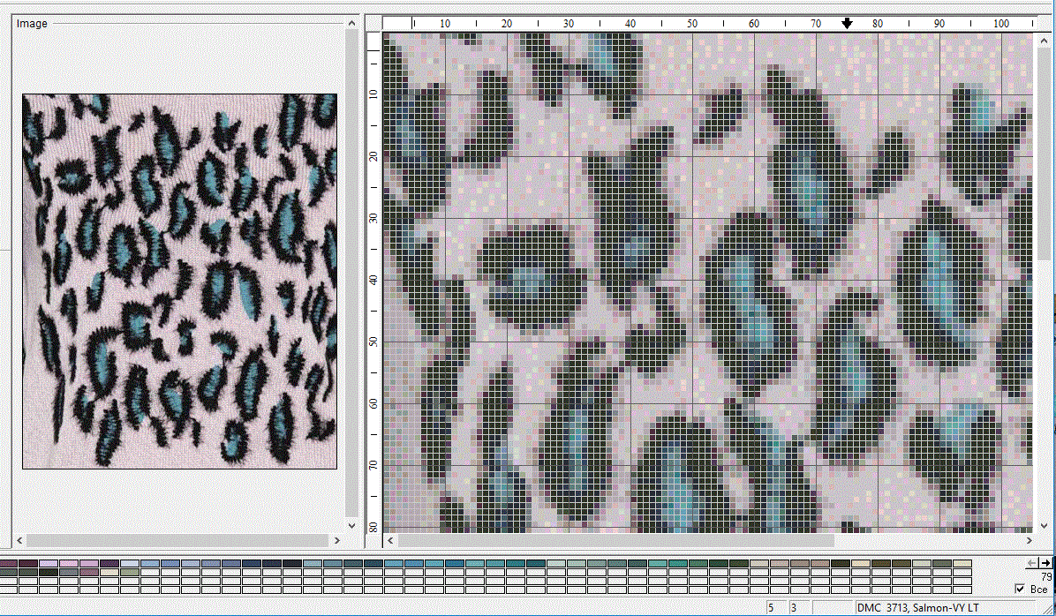Image resolution: width=1056 pixels, height=616 pixels.
Task: Pick the first dark mauve swatch in top row
Action: [x=9, y=563]
